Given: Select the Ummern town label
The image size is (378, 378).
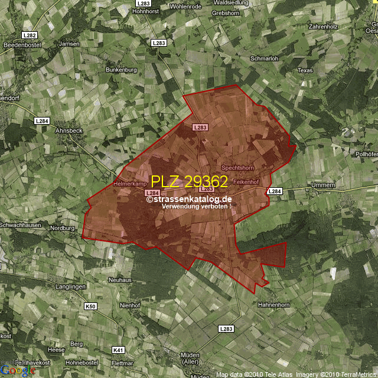Looking at the screenshot, I should pyautogui.click(x=322, y=185).
